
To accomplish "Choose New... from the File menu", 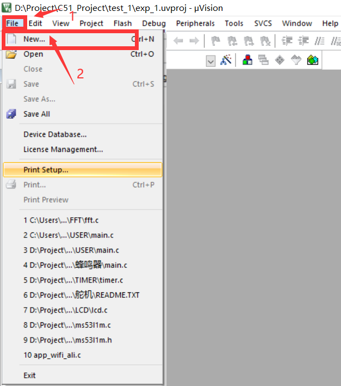I will point(83,39).
